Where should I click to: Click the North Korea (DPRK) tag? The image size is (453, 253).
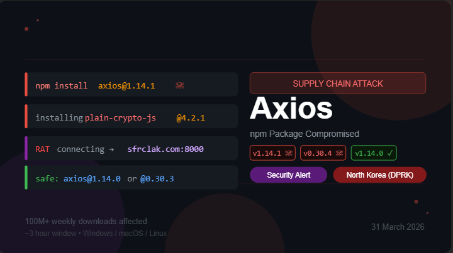pos(379,175)
